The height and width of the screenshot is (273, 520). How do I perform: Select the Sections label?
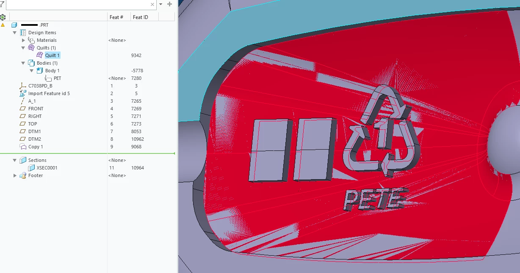tap(37, 160)
